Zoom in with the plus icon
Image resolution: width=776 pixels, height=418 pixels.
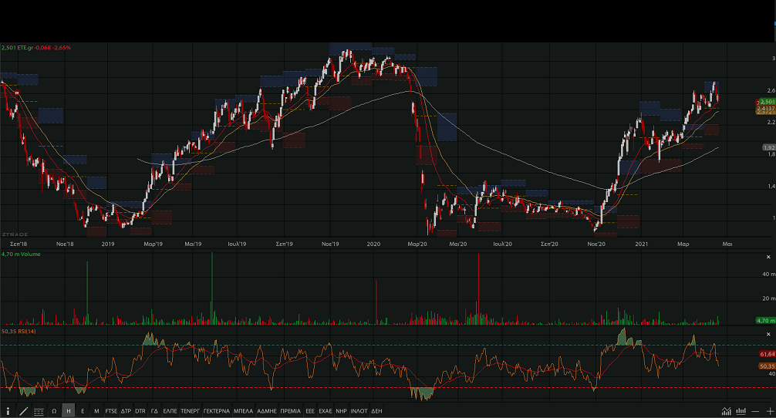pos(769,411)
